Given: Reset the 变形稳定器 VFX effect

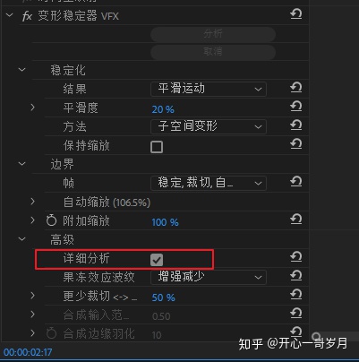Looking at the screenshot, I should tap(295, 13).
